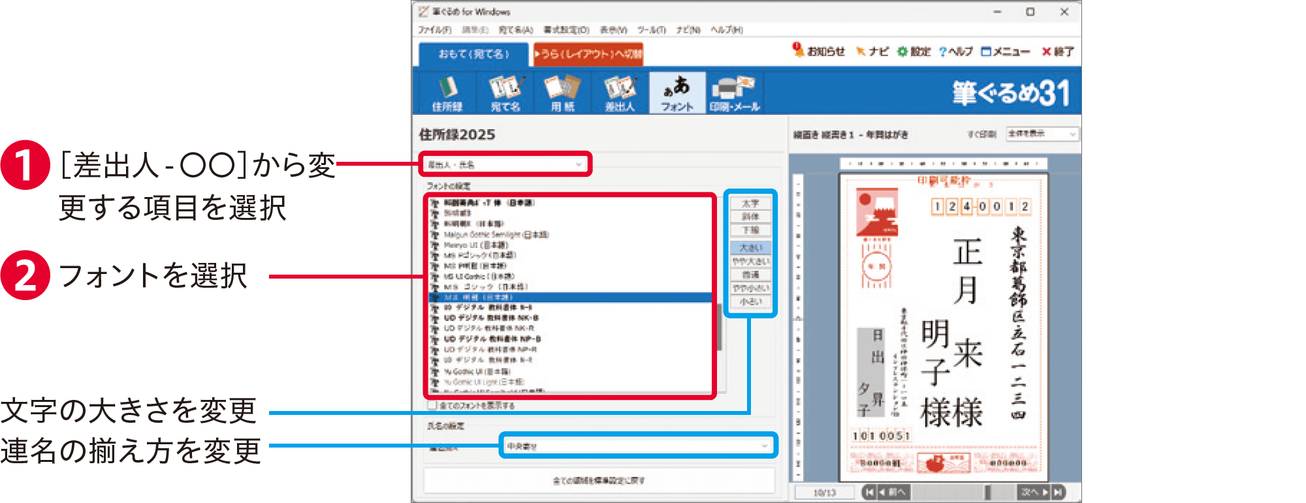Viewport: 1306px width, 503px height.
Task: Click the font list scrollbar thumb
Action: click(x=720, y=327)
